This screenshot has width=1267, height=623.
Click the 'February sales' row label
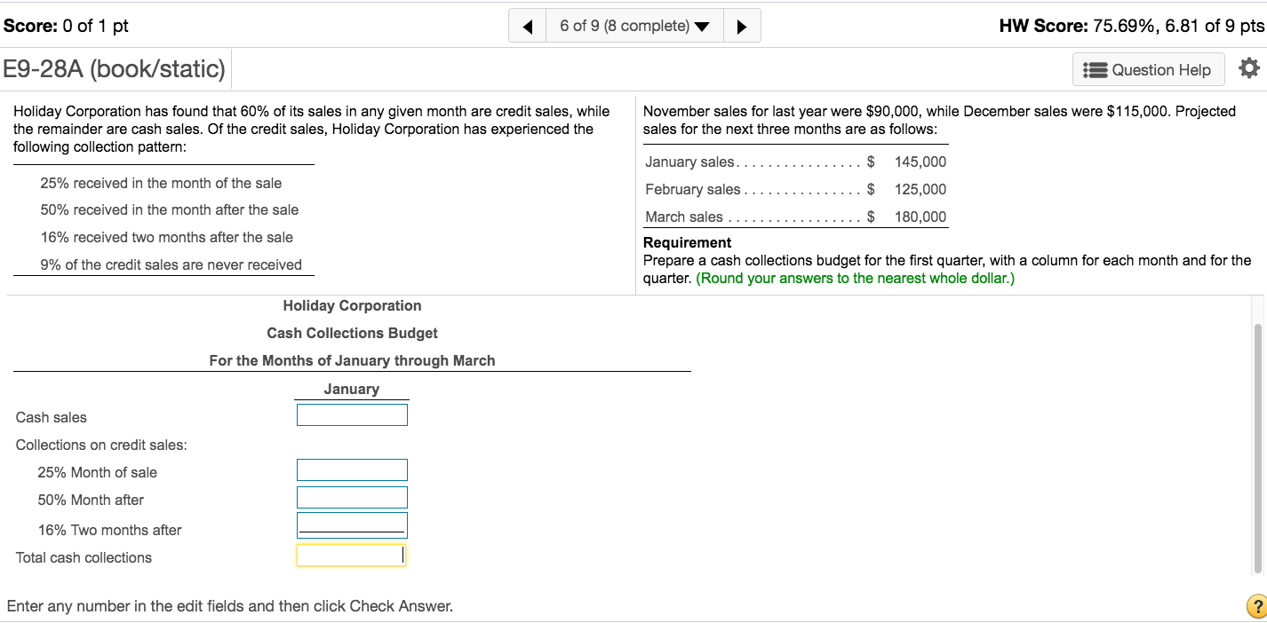693,189
